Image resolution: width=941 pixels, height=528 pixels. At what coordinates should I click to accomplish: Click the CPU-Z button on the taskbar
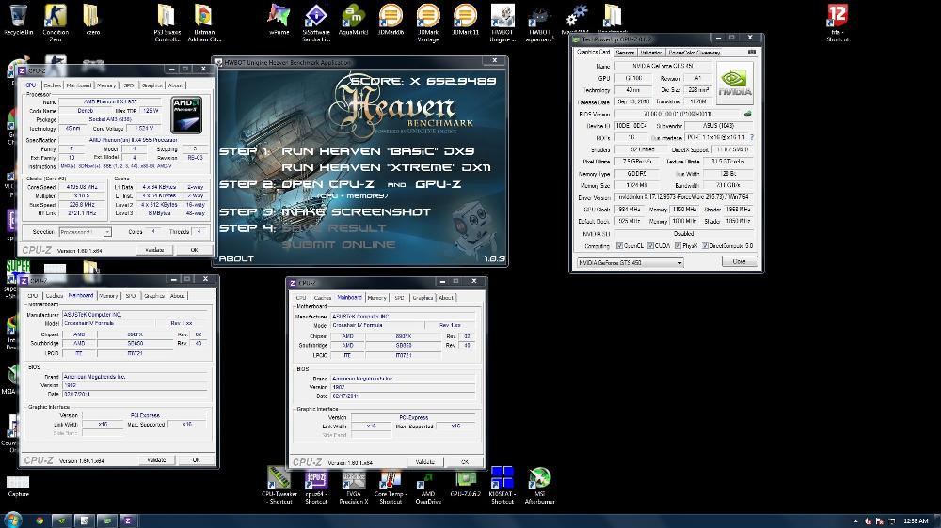pyautogui.click(x=128, y=520)
